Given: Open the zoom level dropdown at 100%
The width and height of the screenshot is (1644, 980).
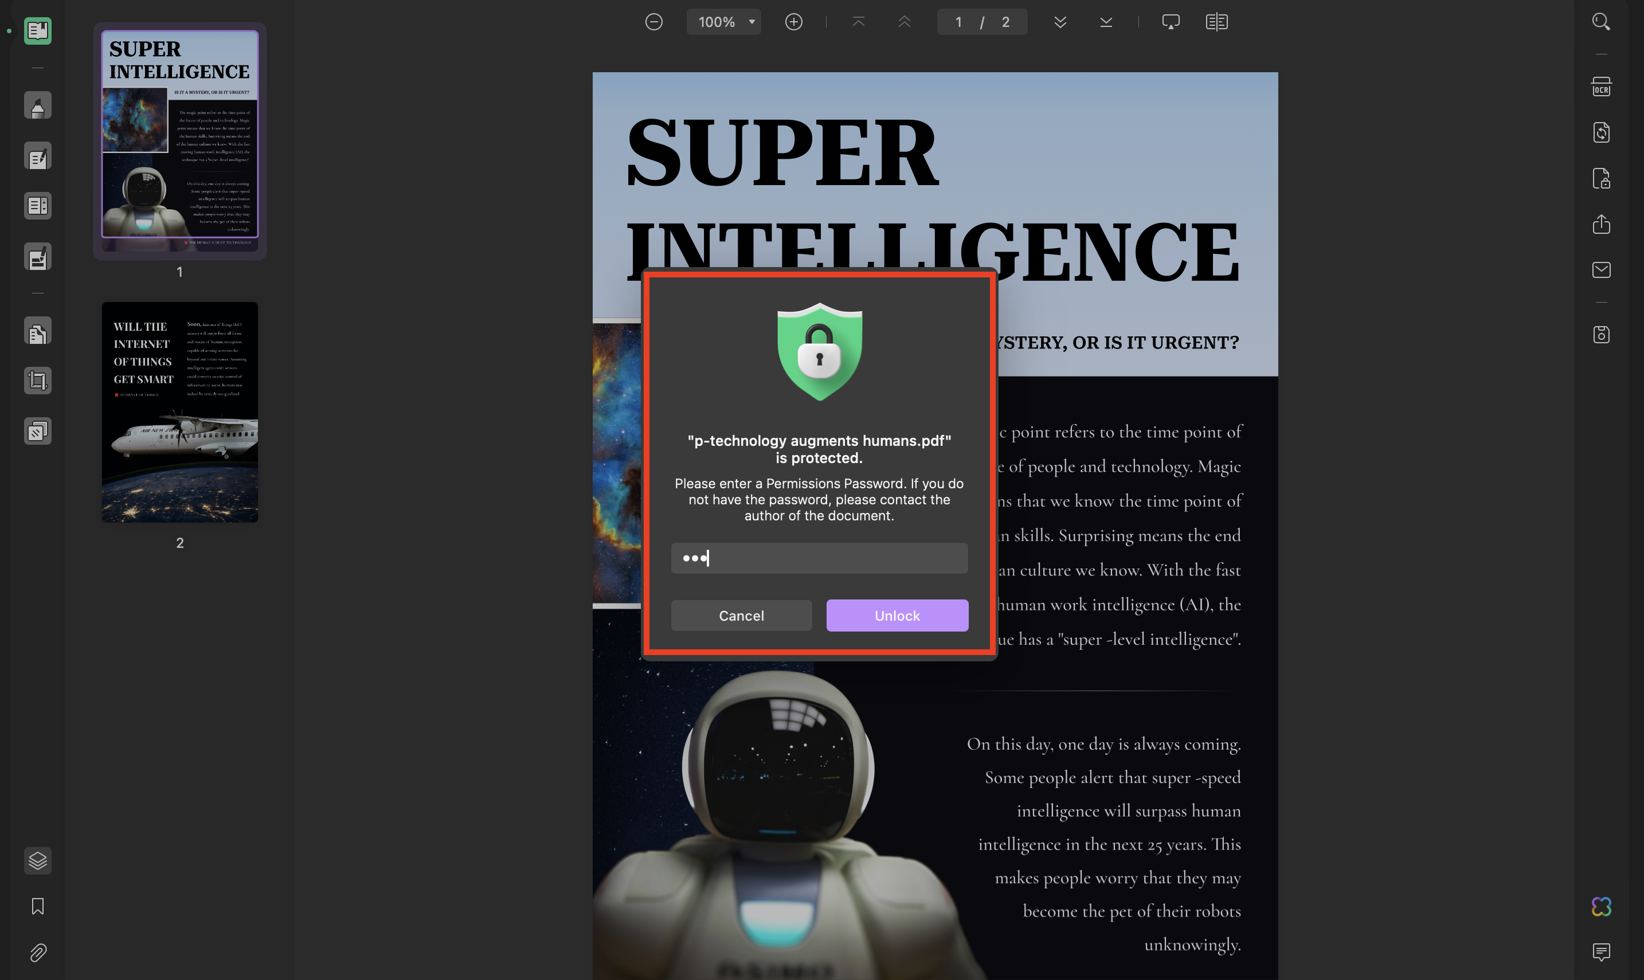Looking at the screenshot, I should [724, 22].
